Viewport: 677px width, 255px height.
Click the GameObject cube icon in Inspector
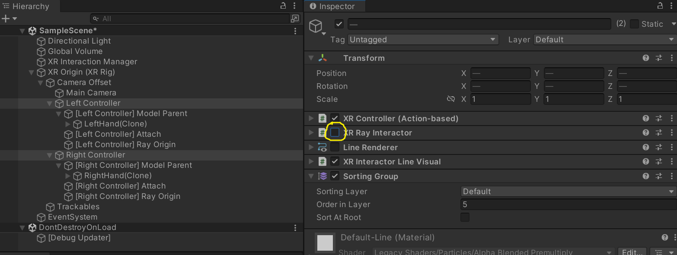tap(316, 26)
